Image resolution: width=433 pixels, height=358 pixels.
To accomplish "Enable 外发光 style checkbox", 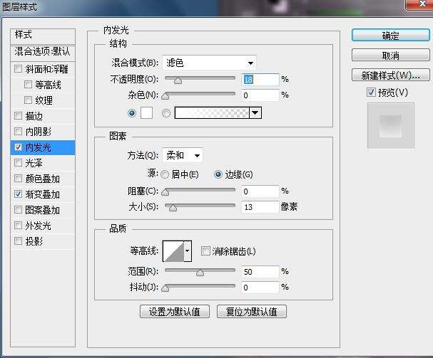I will click(x=18, y=226).
